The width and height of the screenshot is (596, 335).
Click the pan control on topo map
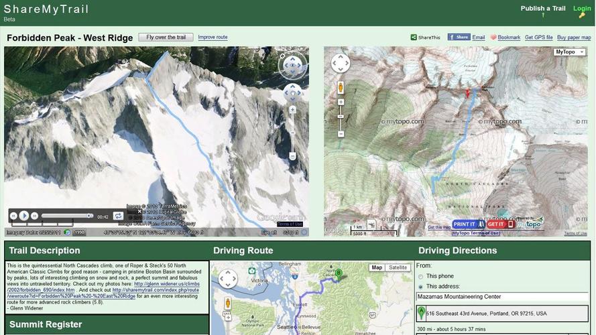[x=341, y=63]
